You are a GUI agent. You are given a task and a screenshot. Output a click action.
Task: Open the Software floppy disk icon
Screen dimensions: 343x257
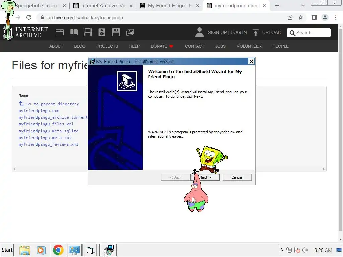(116, 32)
